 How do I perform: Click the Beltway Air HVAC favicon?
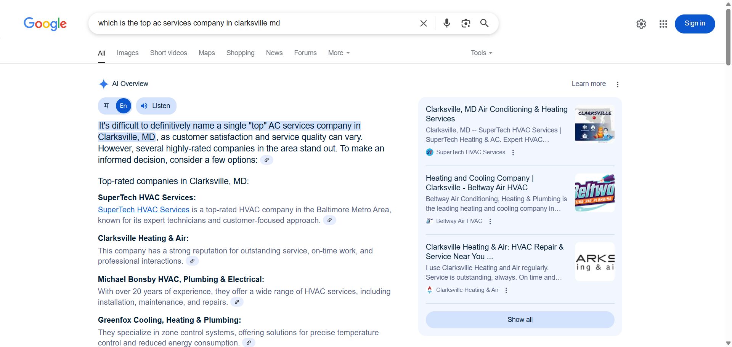coord(430,221)
